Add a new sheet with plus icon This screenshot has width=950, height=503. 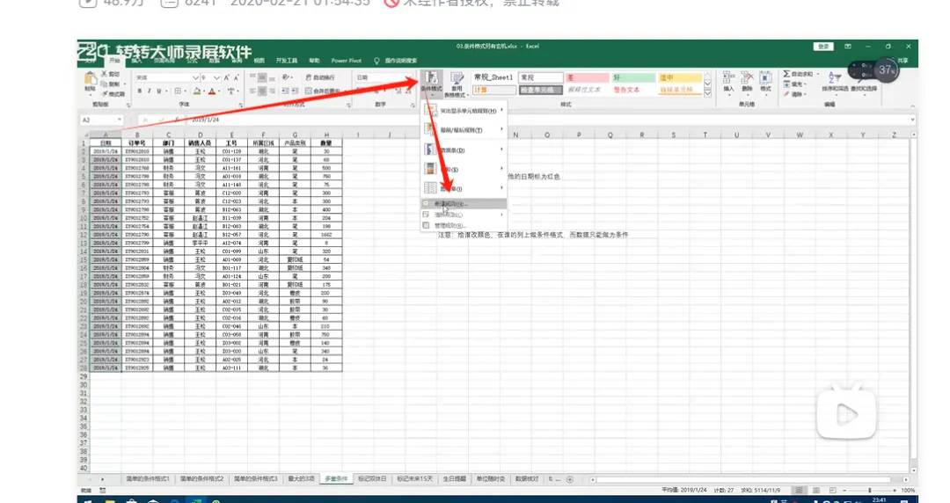pyautogui.click(x=569, y=479)
